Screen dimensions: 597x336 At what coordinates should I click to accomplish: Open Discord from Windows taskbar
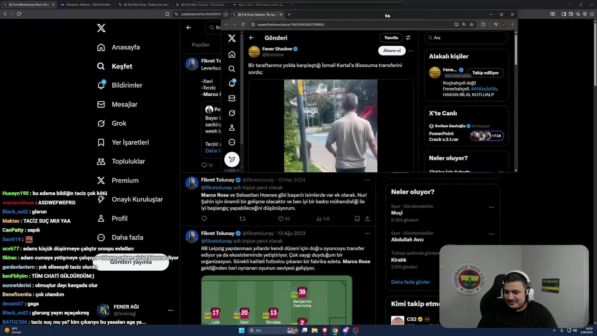[x=346, y=330]
